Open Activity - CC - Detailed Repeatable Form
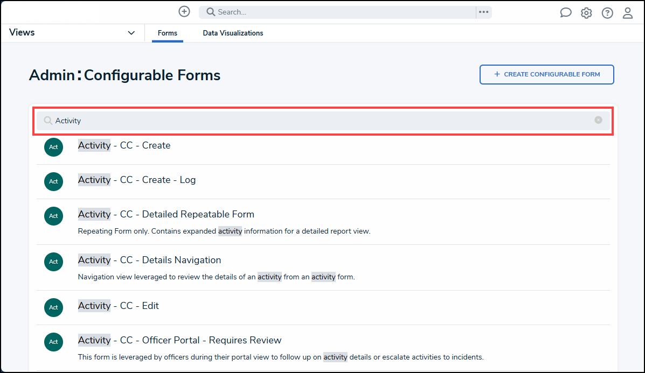This screenshot has height=373, width=645. 166,214
